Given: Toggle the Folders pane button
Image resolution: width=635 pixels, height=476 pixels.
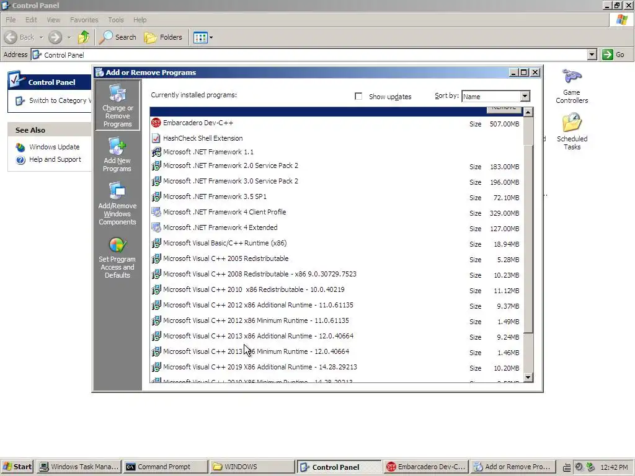Looking at the screenshot, I should click(x=163, y=37).
